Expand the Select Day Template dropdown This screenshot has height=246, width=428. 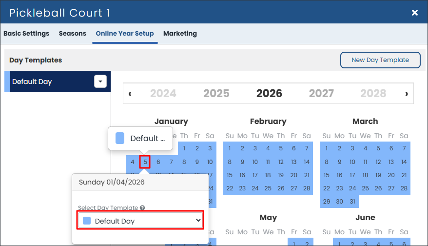(x=140, y=221)
